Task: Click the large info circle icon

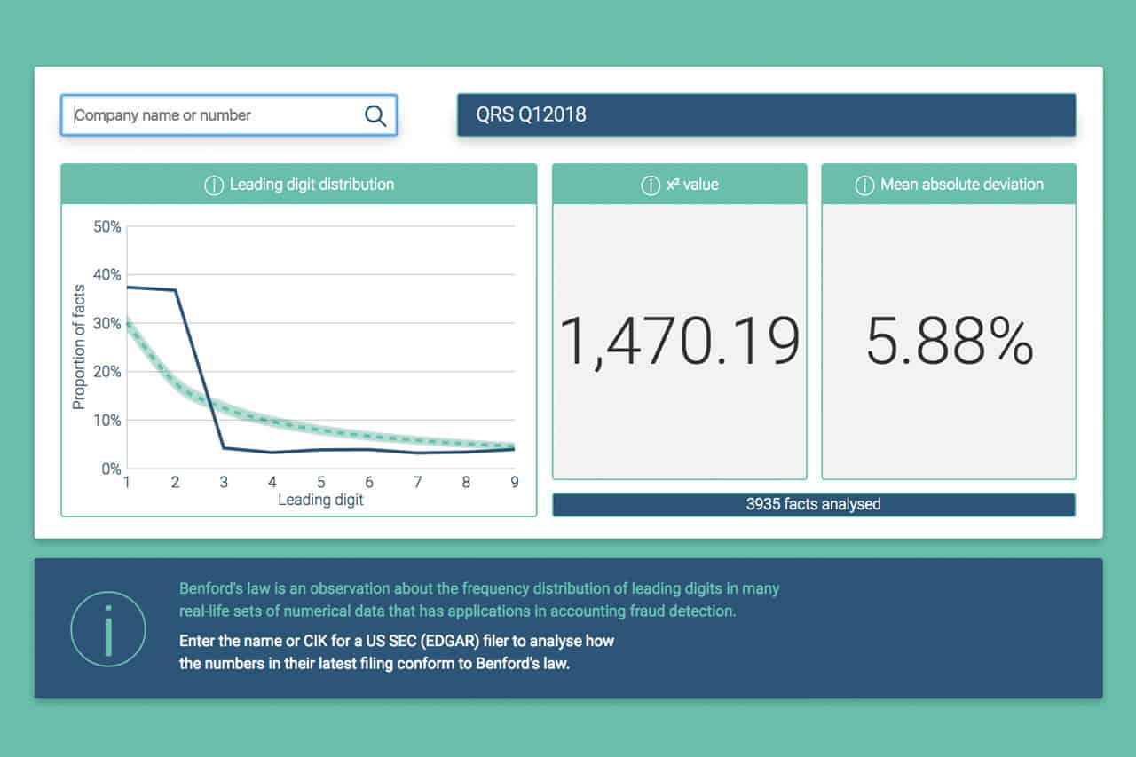Action: pos(108,629)
